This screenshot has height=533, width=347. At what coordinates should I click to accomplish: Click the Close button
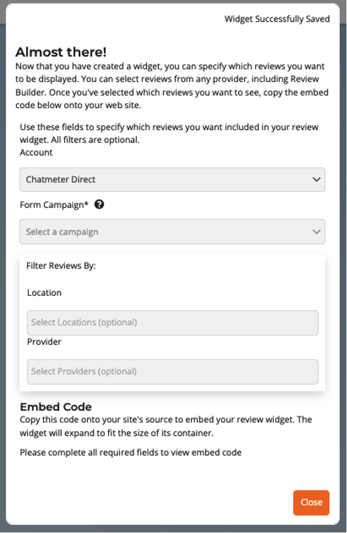click(311, 503)
